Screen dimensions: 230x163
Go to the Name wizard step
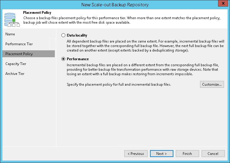pos(10,34)
